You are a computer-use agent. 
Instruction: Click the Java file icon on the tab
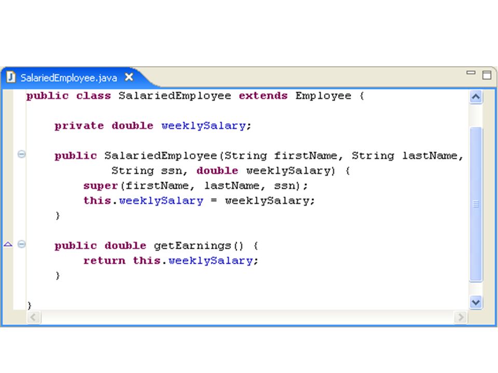11,77
